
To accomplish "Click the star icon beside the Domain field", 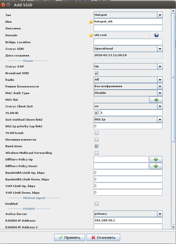I will click(x=91, y=35).
